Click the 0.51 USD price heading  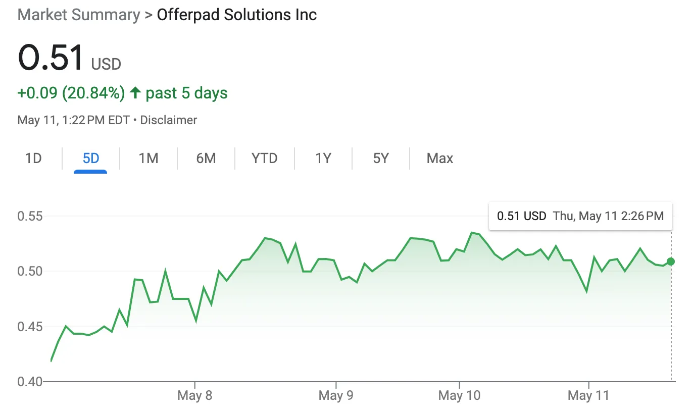(69, 58)
